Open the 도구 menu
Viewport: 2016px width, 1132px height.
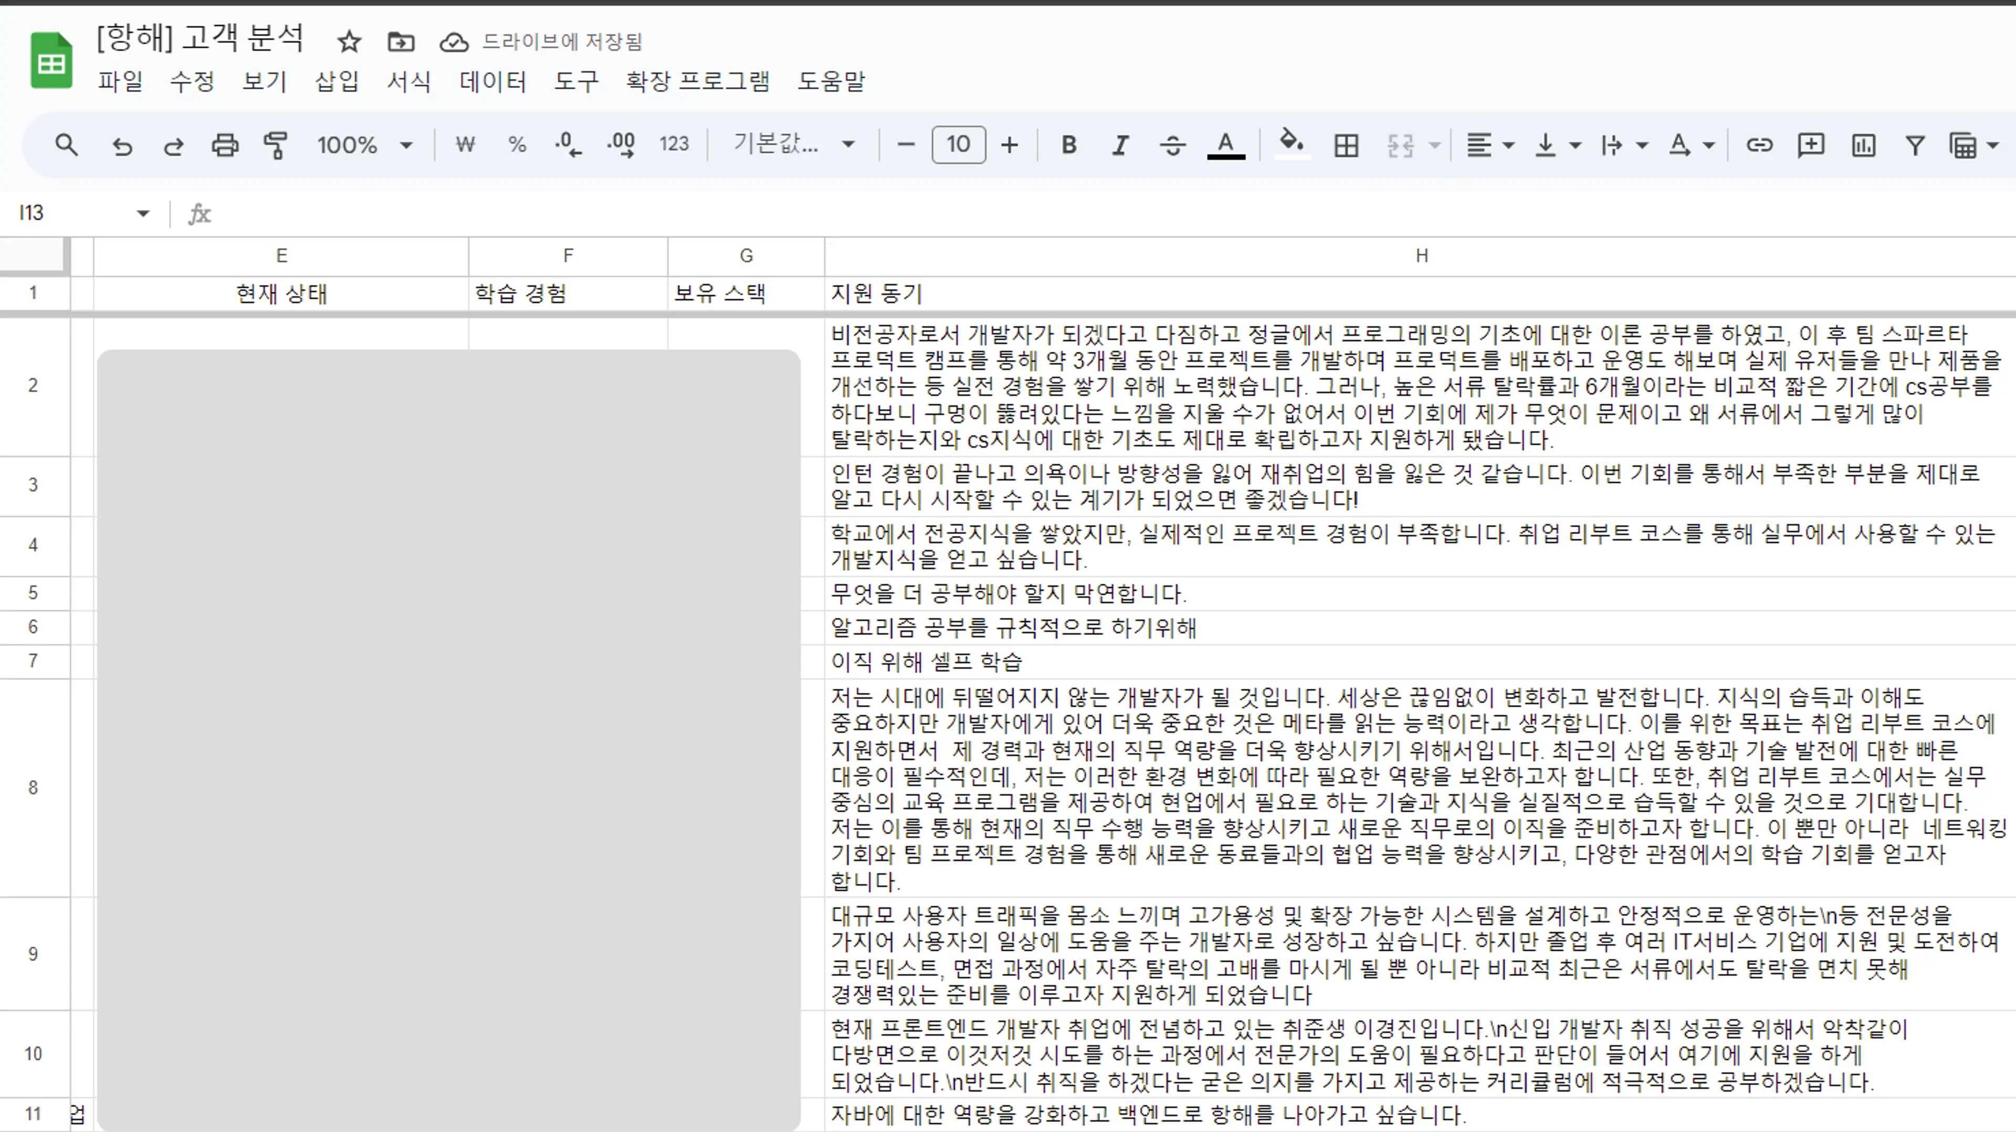(576, 81)
